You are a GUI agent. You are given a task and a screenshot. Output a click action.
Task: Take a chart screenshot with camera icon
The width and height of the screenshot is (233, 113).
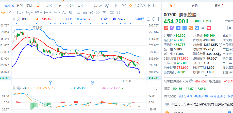[x=124, y=6]
